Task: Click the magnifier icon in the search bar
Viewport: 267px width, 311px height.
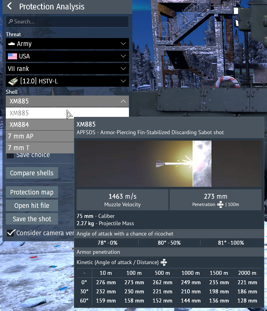Action: click(11, 21)
